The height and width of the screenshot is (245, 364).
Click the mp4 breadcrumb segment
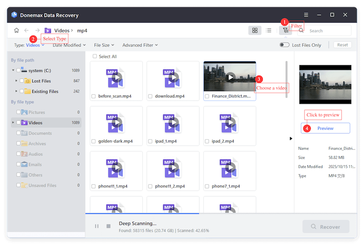[82, 31]
